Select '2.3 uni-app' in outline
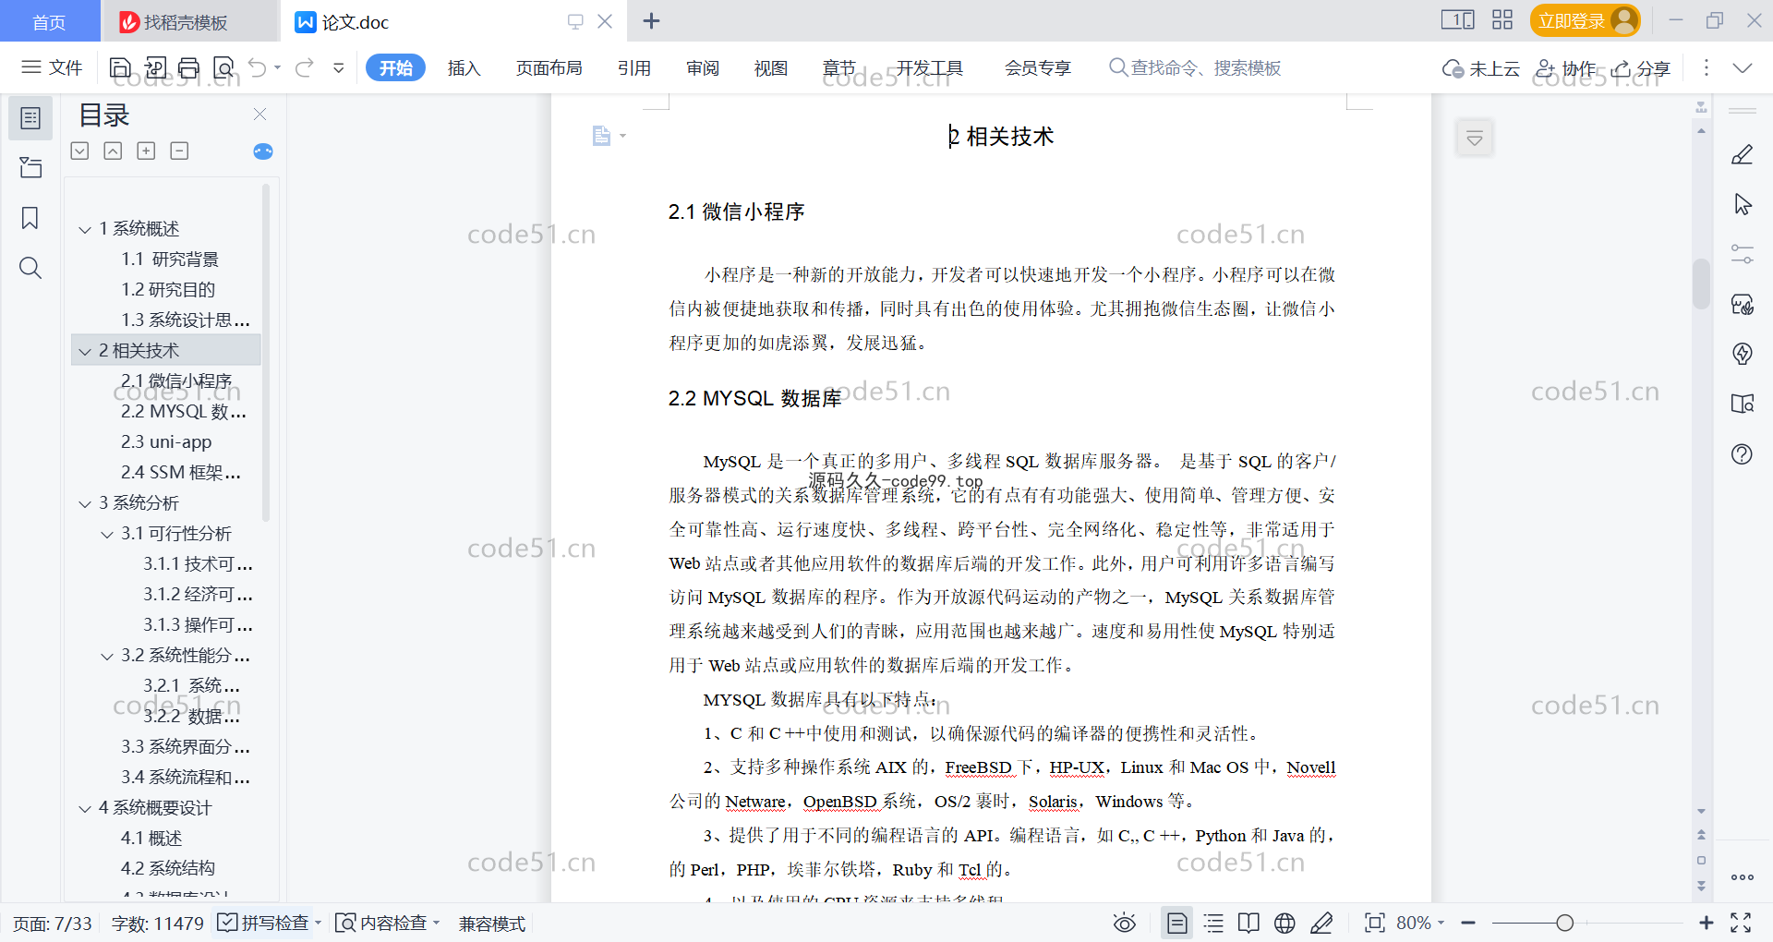This screenshot has height=942, width=1773. pyautogui.click(x=166, y=442)
